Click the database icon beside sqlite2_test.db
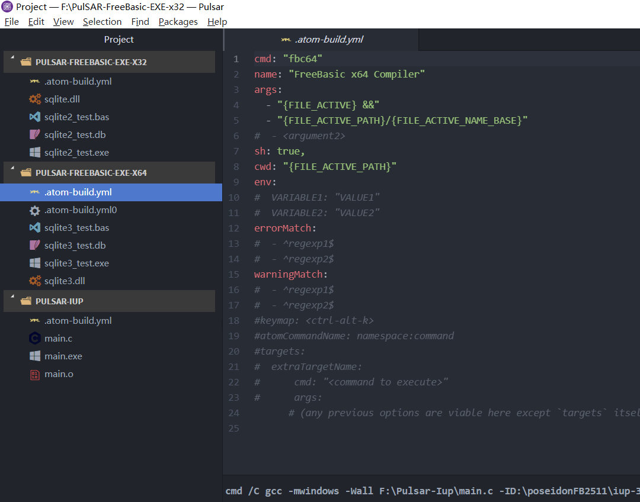 pyautogui.click(x=35, y=134)
